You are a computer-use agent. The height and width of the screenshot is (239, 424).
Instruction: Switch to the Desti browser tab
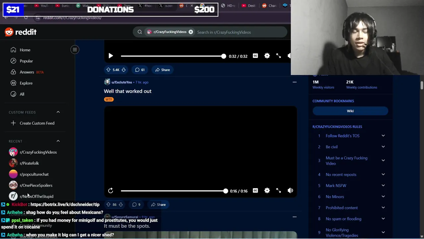(249, 5)
